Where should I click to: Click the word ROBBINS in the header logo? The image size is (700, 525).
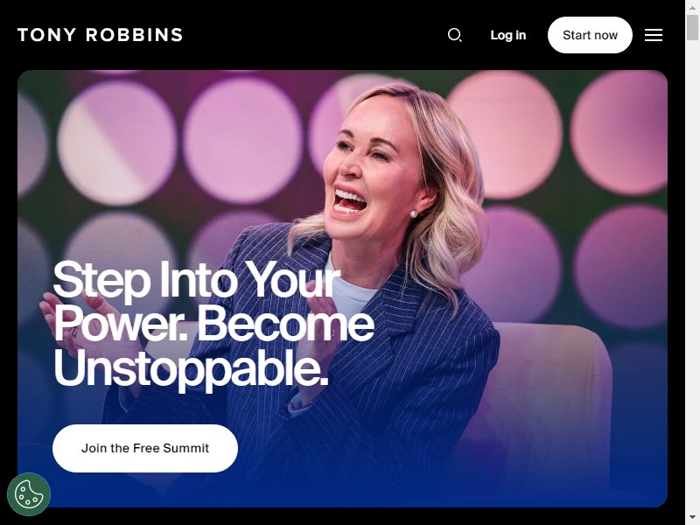(134, 35)
